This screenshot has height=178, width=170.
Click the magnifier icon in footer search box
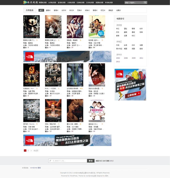(x=50, y=161)
